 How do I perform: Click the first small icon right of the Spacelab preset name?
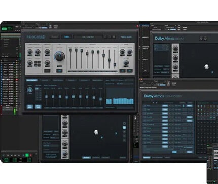click(106, 37)
